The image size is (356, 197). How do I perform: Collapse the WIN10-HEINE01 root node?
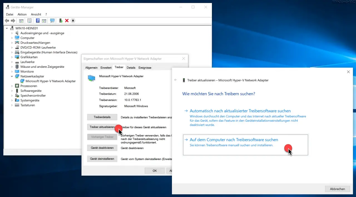click(7, 28)
